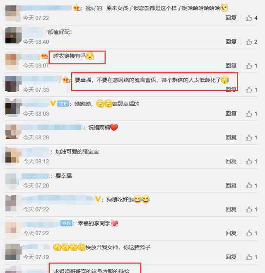Click thumbs-up on the 祝福雨桐 comment

pos(249,138)
